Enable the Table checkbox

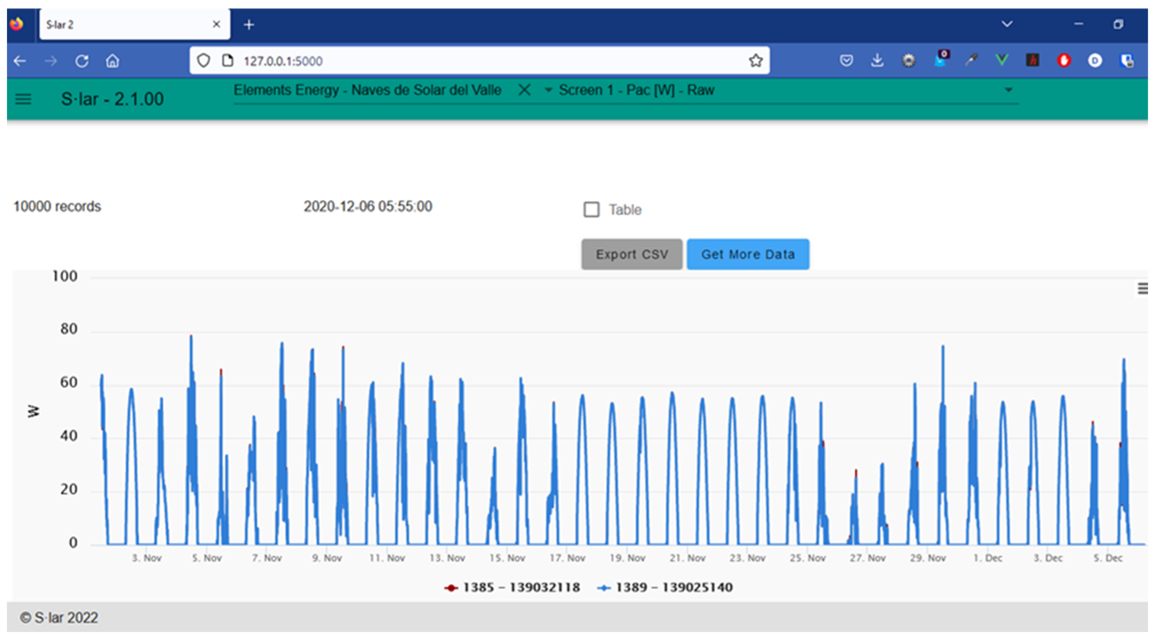(x=591, y=210)
